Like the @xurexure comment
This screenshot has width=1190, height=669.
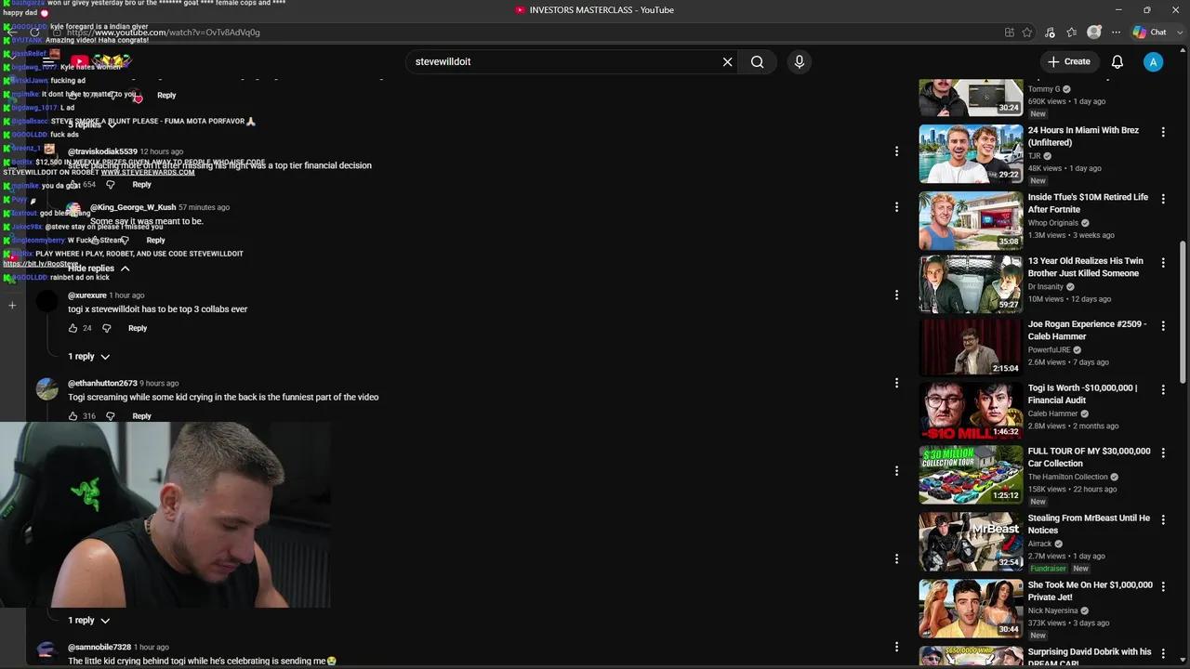coord(73,328)
